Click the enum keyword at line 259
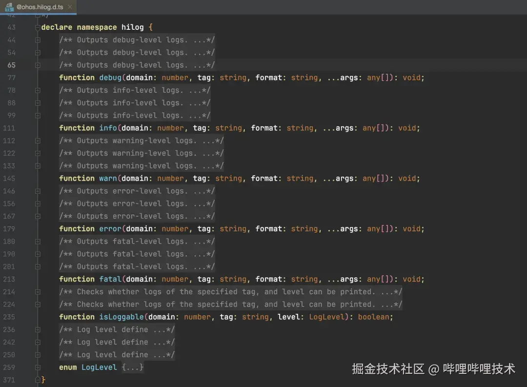 pyautogui.click(x=68, y=367)
